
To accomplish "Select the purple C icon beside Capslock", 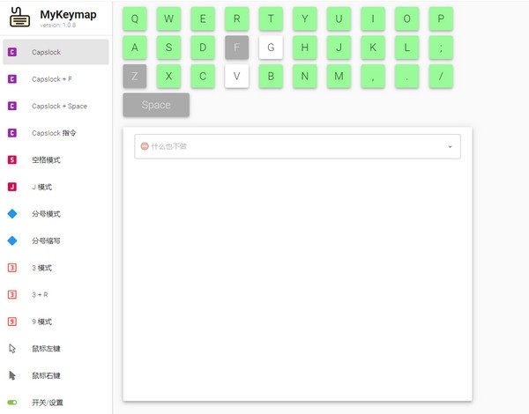I will pyautogui.click(x=12, y=52).
